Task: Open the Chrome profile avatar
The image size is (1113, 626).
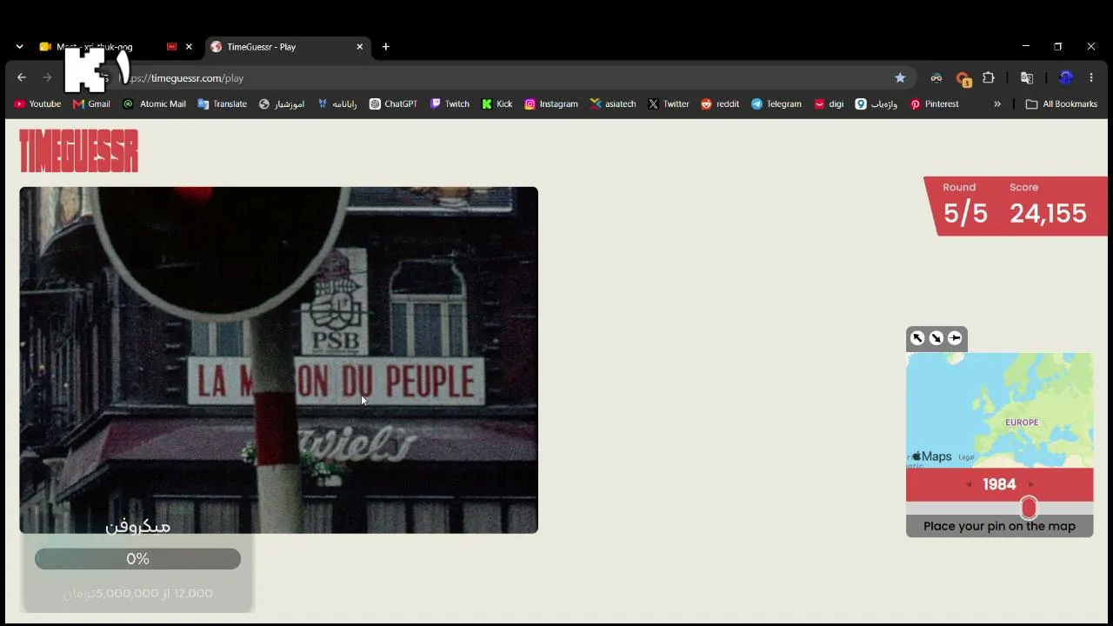Action: 1066,78
